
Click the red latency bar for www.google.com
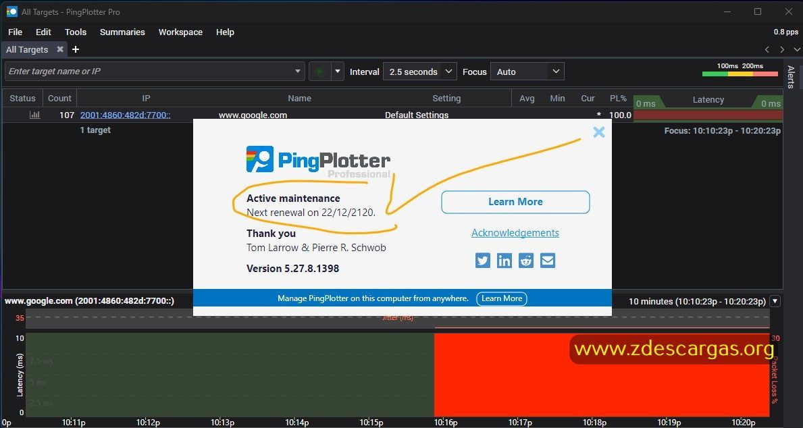(708, 115)
